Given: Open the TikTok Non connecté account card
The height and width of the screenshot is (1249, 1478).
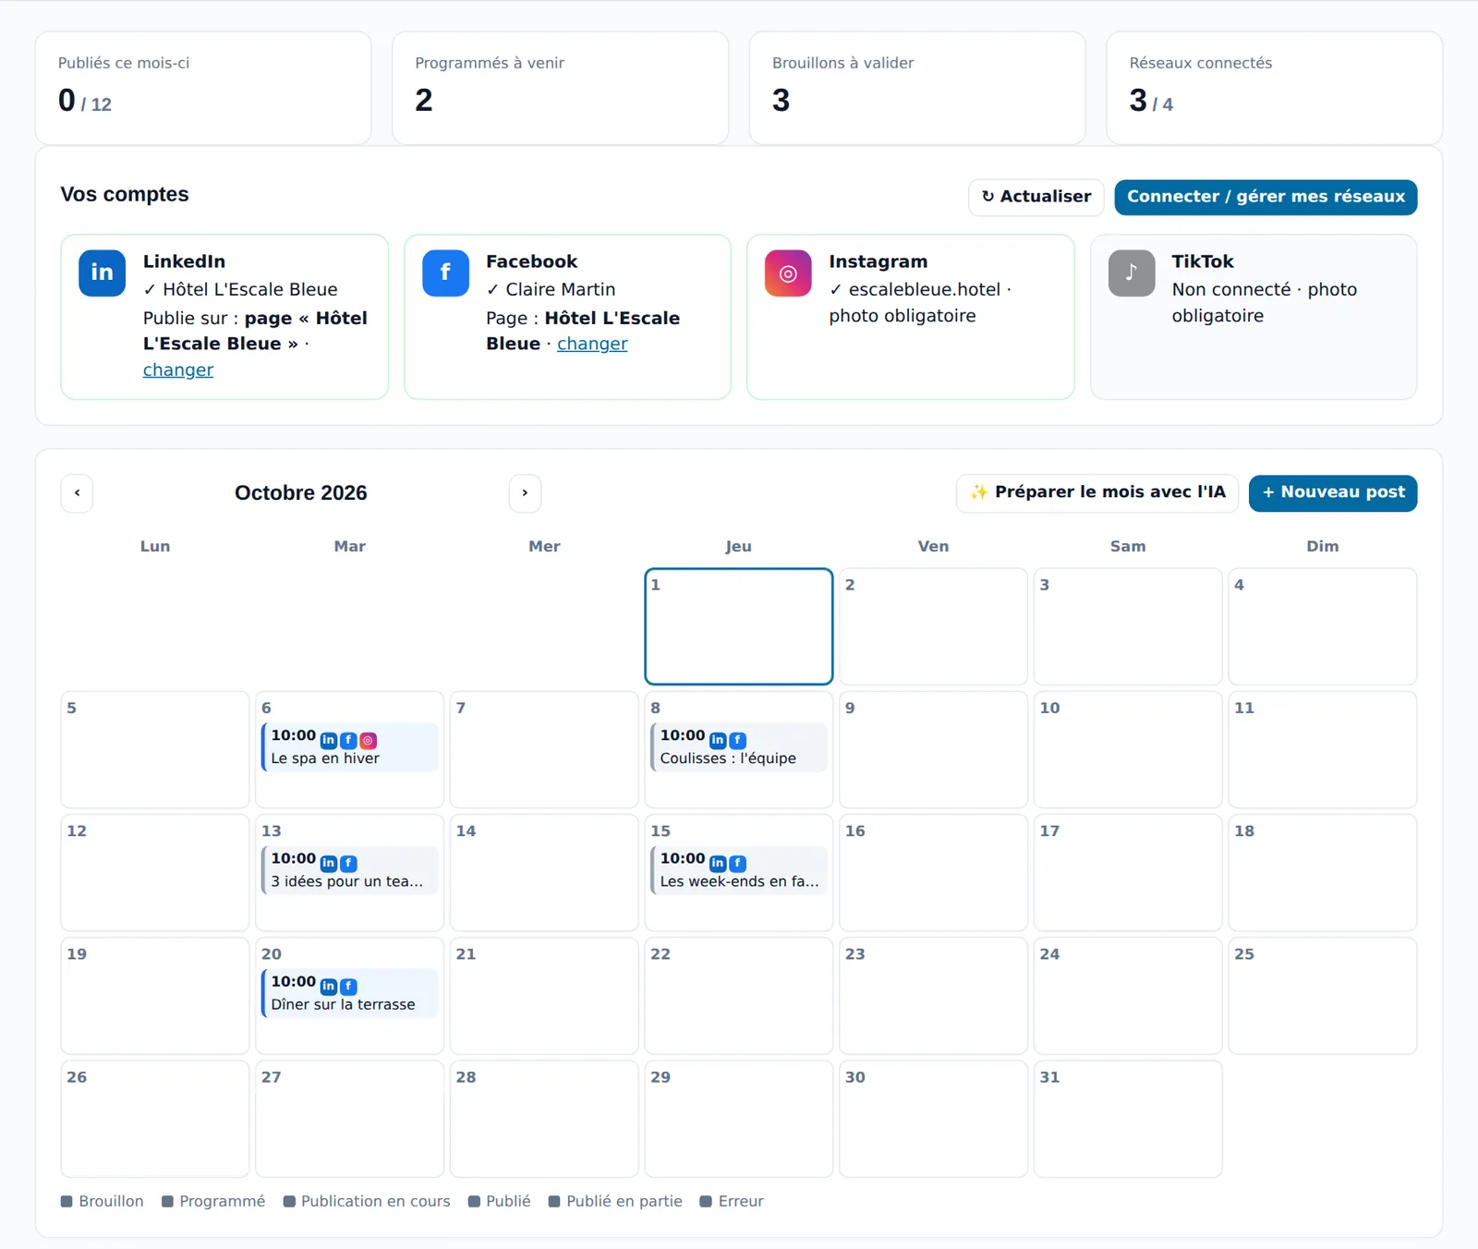Looking at the screenshot, I should click(1254, 317).
